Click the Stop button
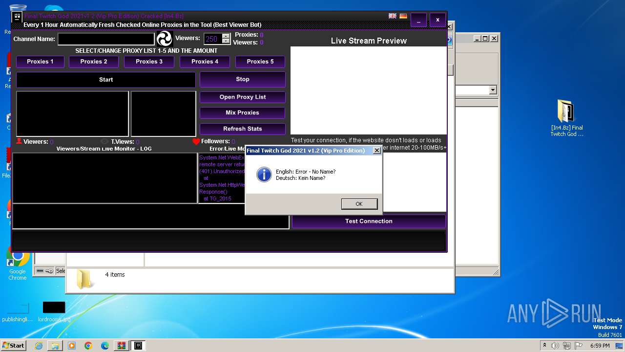This screenshot has height=352, width=625. pyautogui.click(x=243, y=79)
